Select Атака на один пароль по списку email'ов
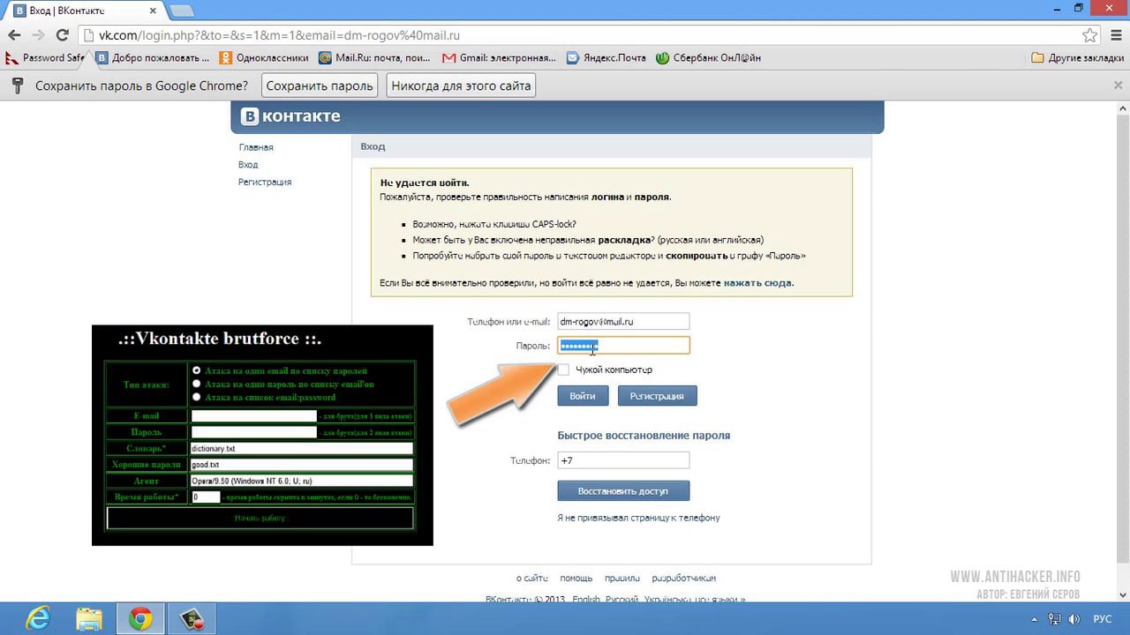Screen dimensions: 1130x635 click(x=197, y=384)
